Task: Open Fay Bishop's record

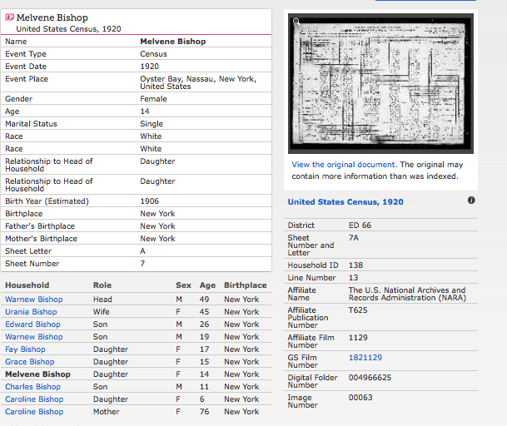Action: (25, 349)
